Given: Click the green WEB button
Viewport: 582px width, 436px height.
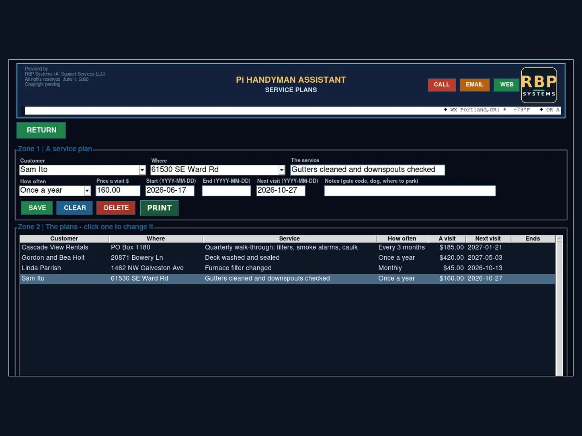Looking at the screenshot, I should (507, 85).
